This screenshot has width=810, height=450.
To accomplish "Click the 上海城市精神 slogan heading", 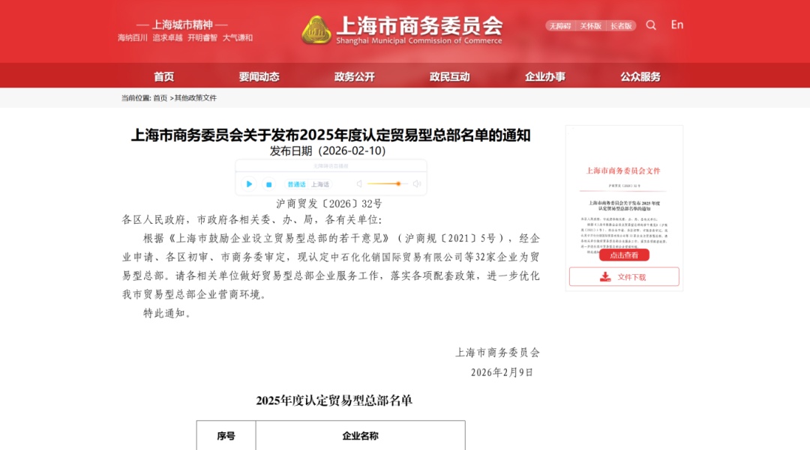I will coord(182,25).
